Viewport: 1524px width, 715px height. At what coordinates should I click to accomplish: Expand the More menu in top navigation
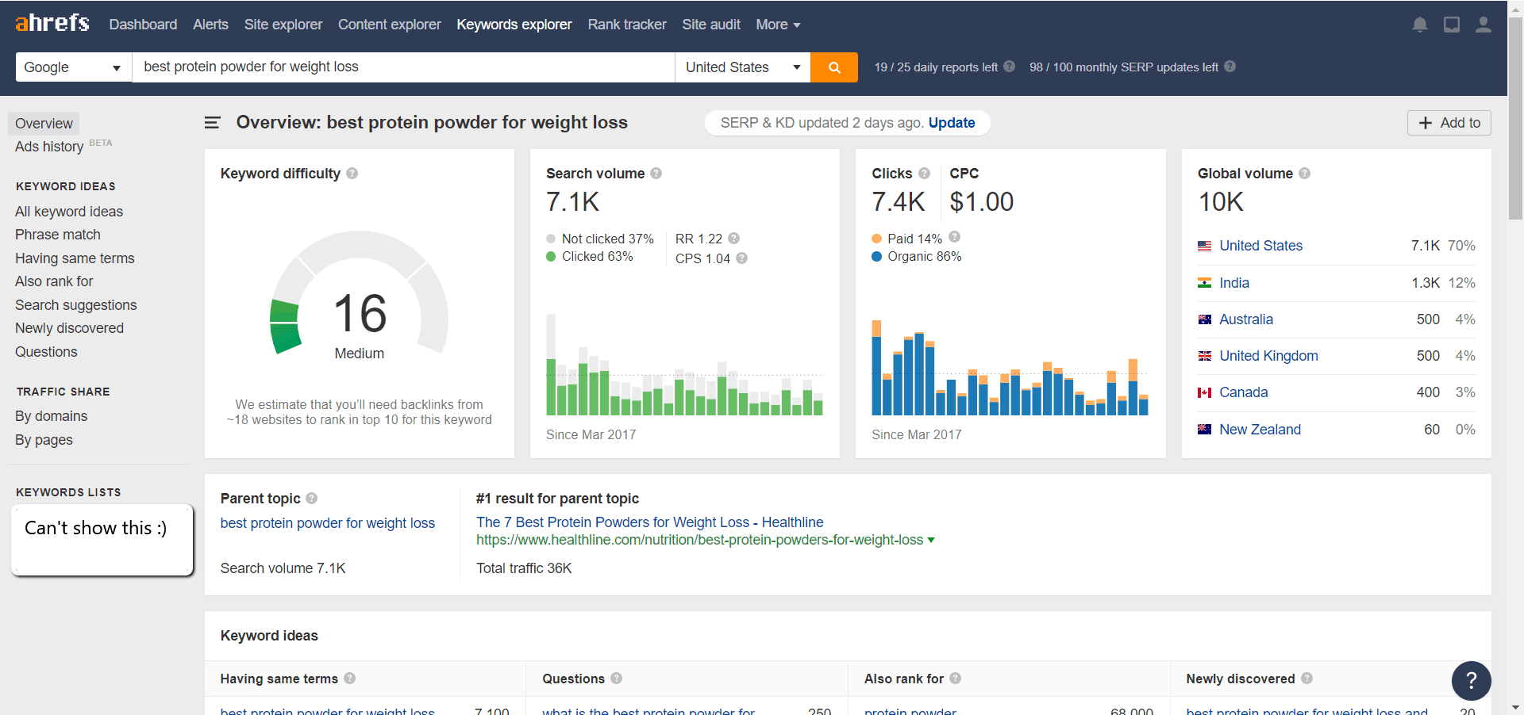tap(778, 25)
